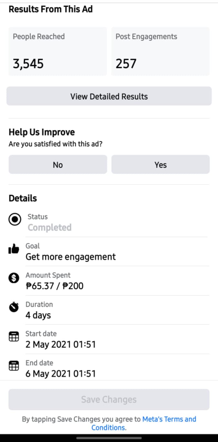218x442 pixels.
Task: Click the Status radio-style icon
Action: coord(15,220)
